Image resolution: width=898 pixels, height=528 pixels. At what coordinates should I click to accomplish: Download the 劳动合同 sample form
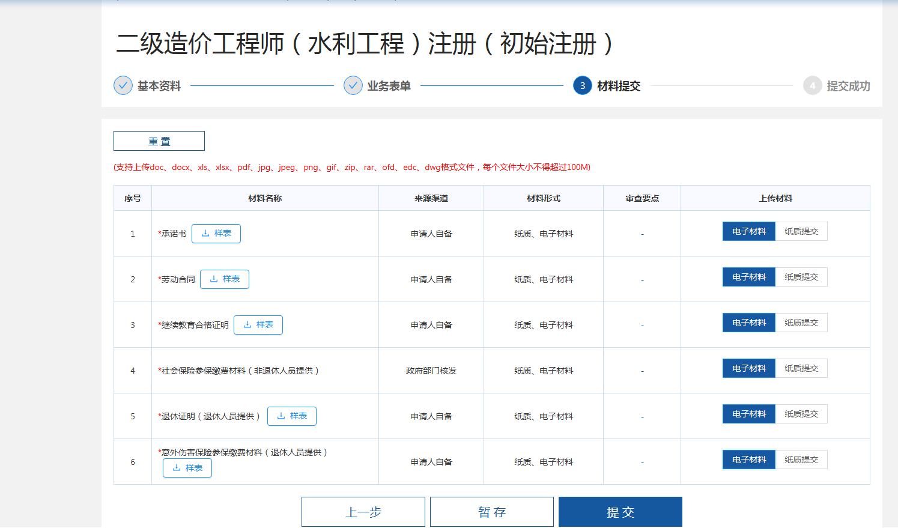225,279
